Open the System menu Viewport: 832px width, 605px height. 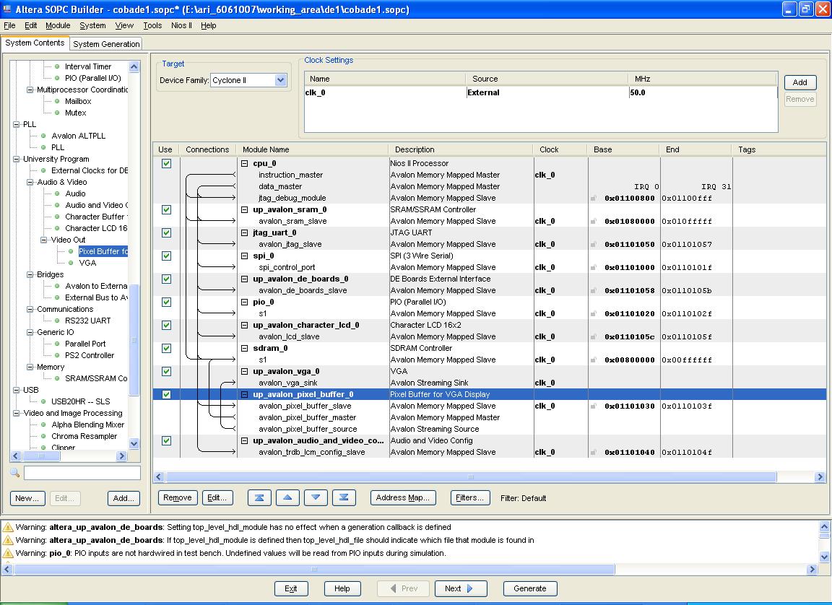point(92,25)
